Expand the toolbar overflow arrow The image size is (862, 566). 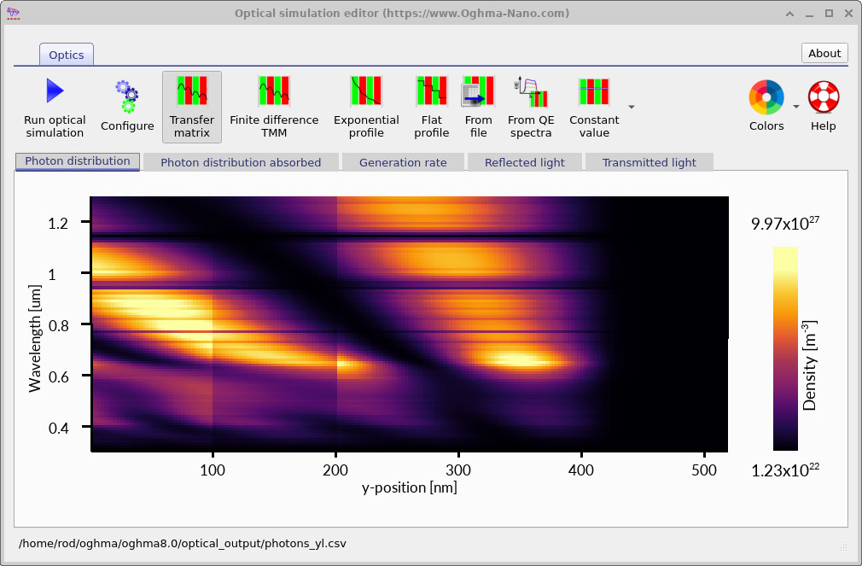[632, 108]
